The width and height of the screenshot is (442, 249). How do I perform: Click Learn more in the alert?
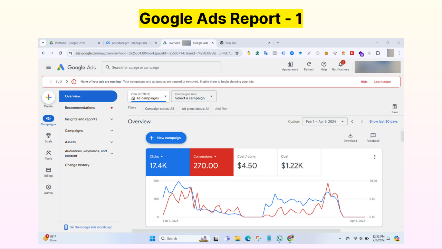click(x=383, y=82)
